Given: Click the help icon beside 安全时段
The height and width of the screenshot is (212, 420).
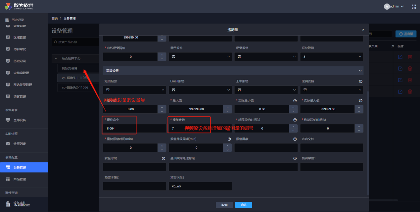Looking at the screenshot, I should pos(163,158).
